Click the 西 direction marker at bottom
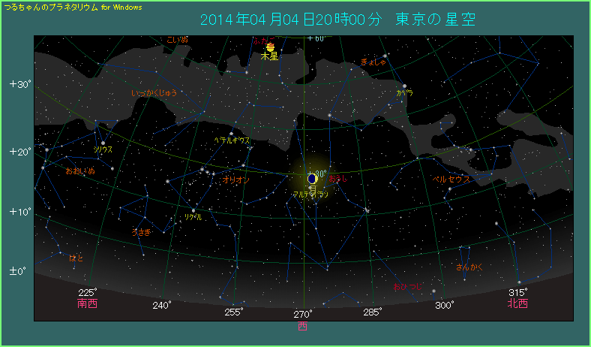 (x=302, y=327)
